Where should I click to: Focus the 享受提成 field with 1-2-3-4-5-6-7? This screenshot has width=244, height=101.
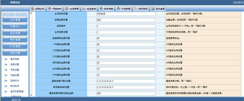(x=126, y=87)
